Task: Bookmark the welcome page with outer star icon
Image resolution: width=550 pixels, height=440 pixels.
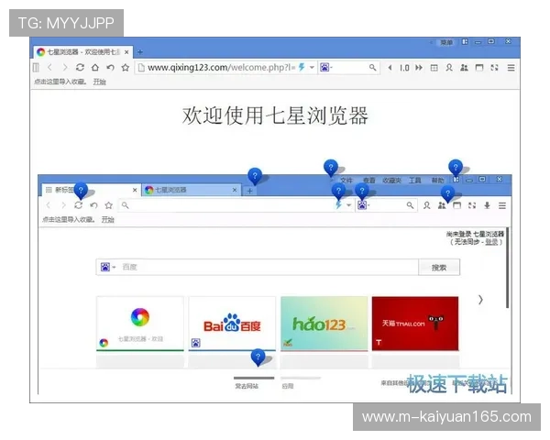Action: (x=126, y=67)
